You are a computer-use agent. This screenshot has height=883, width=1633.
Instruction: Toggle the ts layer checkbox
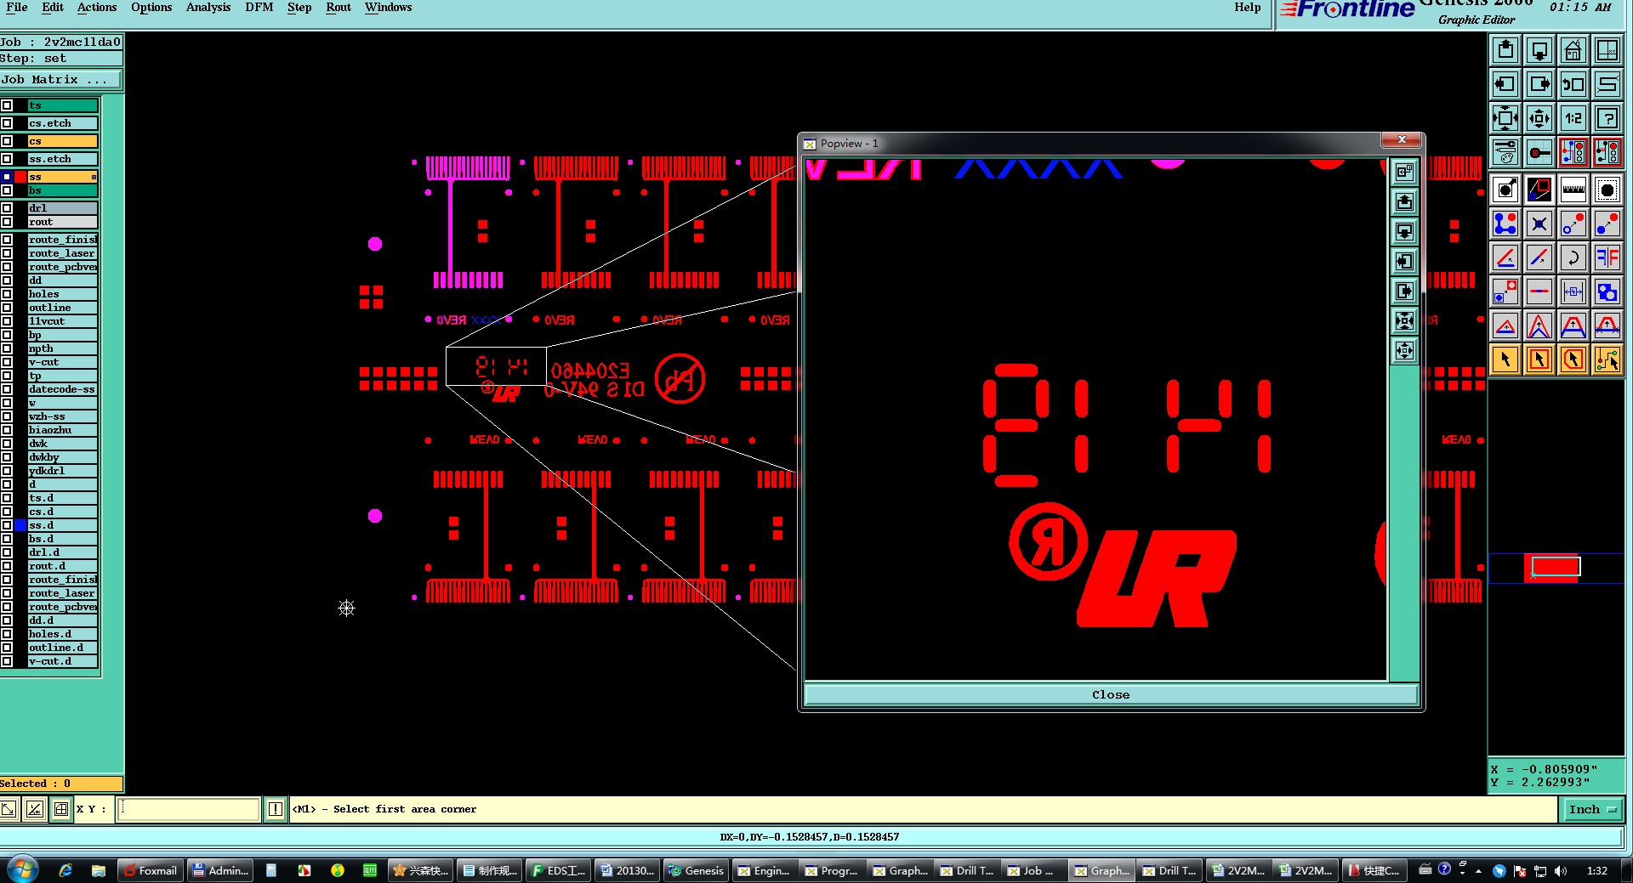point(7,105)
